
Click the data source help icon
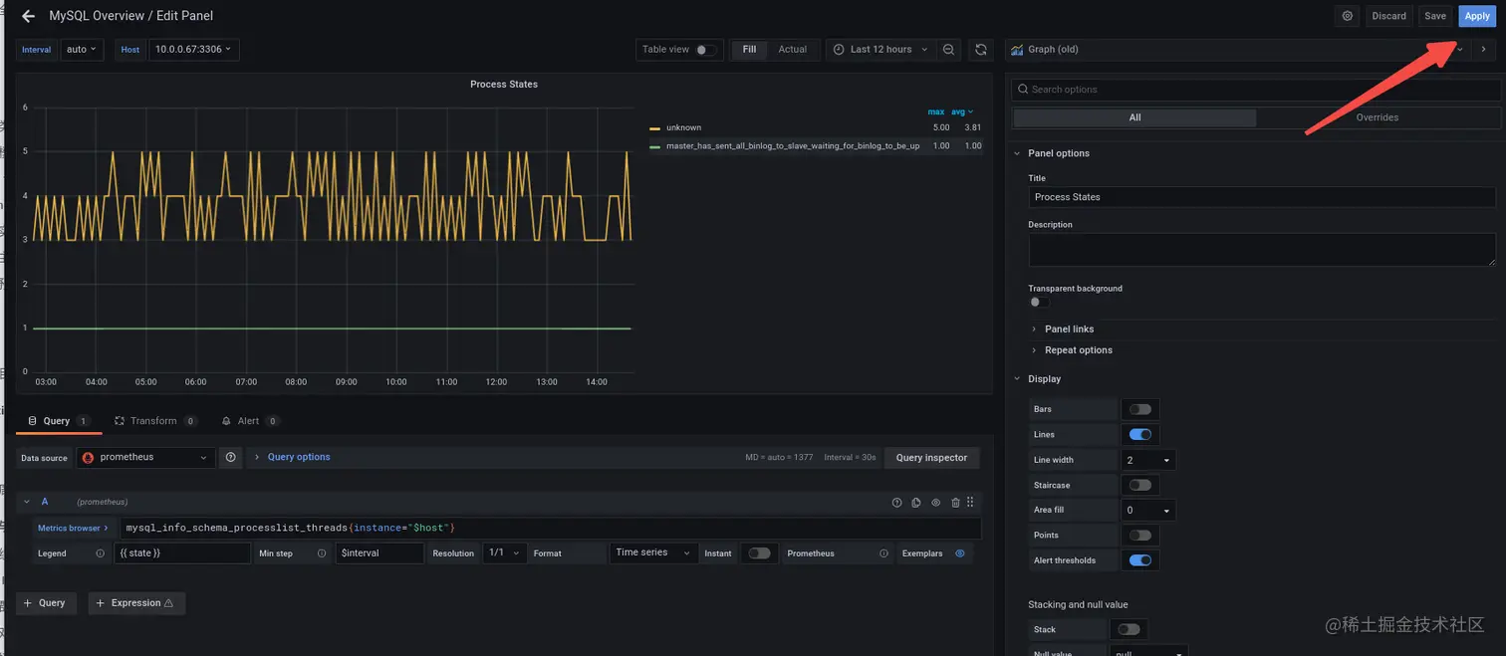click(231, 458)
